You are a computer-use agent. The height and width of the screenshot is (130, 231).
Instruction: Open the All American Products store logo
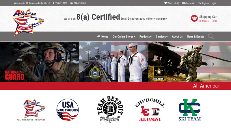(x=31, y=110)
